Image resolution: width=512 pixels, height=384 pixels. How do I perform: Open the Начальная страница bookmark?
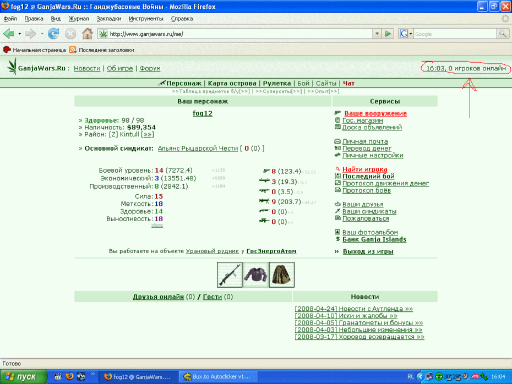tap(34, 50)
